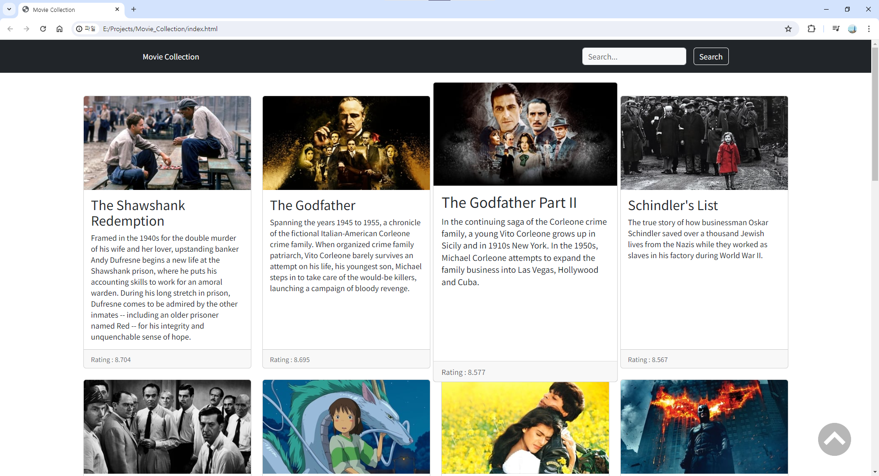The image size is (879, 476).
Task: Open the media controls icon
Action: coord(835,28)
